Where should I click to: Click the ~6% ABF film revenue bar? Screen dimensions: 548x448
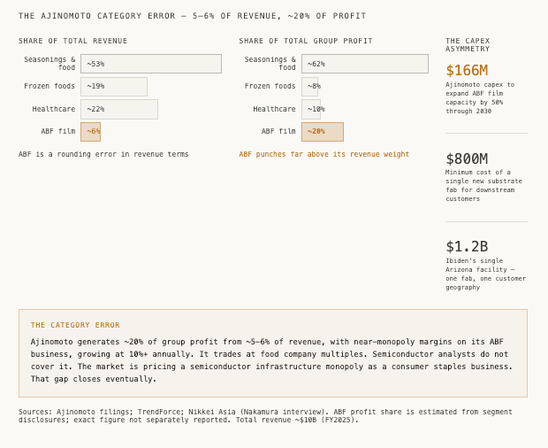pos(90,132)
